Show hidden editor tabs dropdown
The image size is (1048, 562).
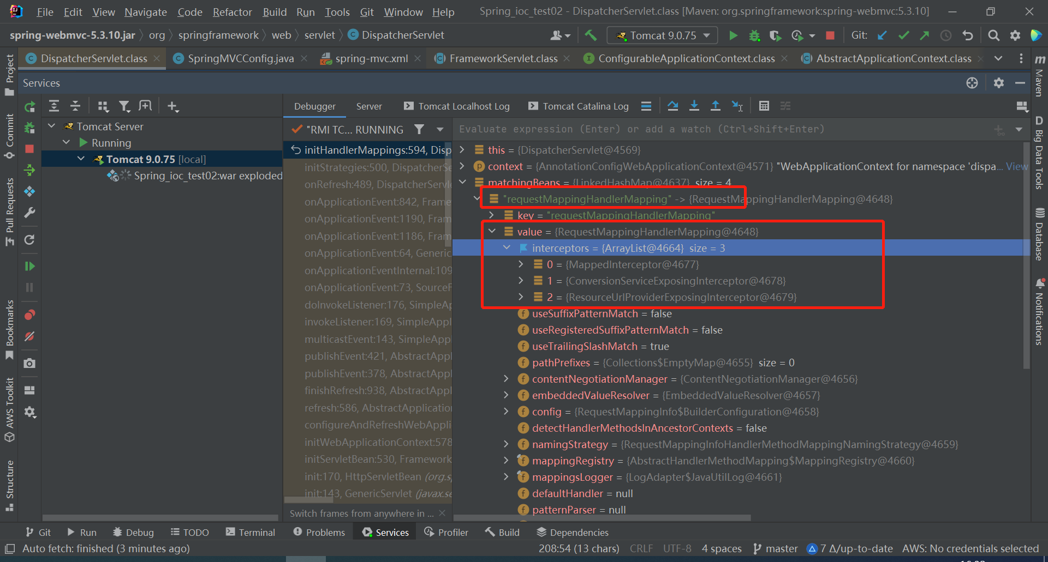click(998, 58)
